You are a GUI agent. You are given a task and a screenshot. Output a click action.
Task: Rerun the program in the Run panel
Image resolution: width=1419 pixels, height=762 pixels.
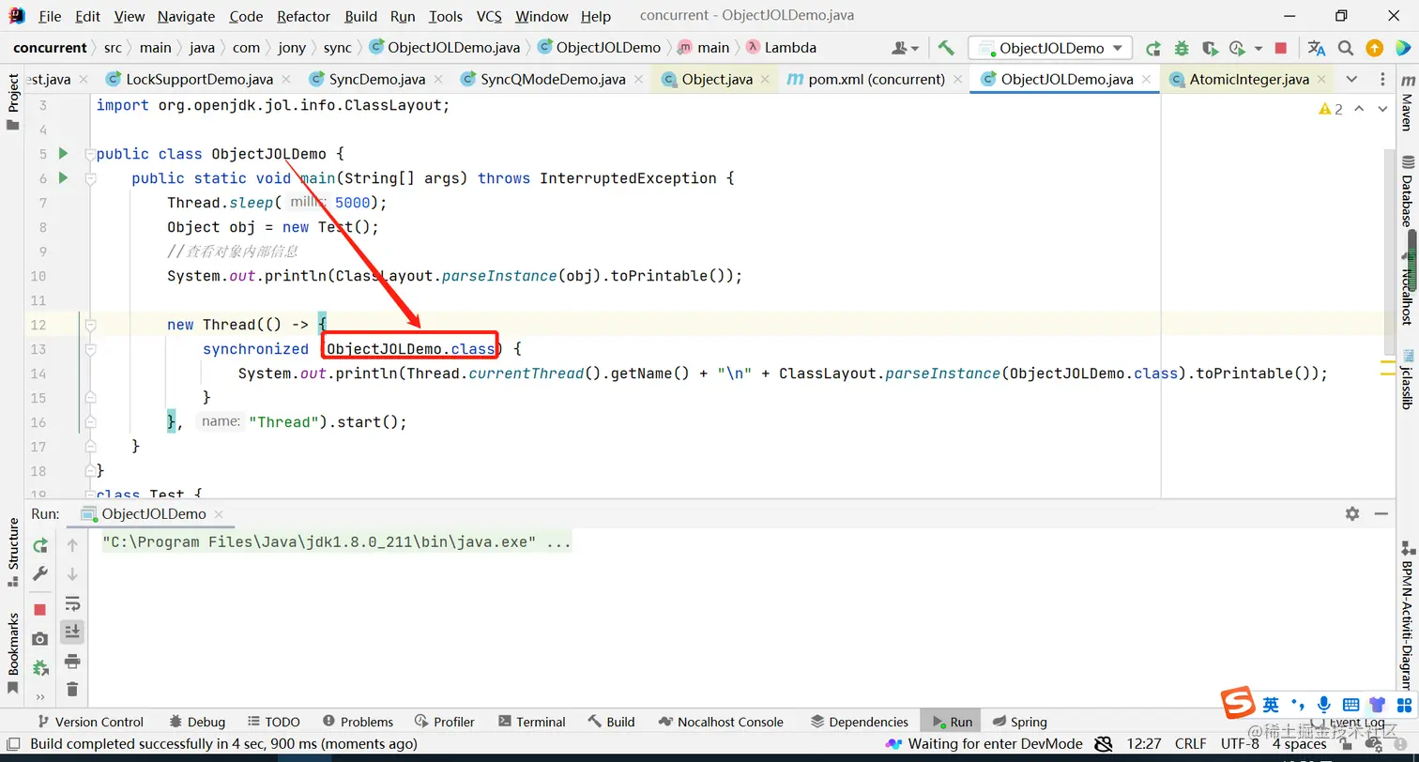pos(39,545)
